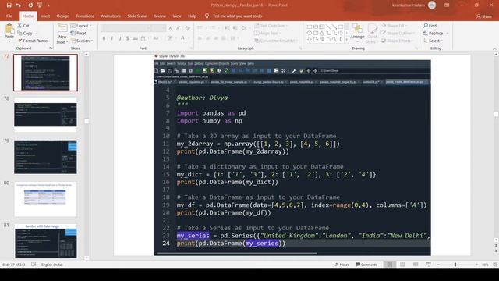
Task: Open the Review tab
Action: coord(159,16)
